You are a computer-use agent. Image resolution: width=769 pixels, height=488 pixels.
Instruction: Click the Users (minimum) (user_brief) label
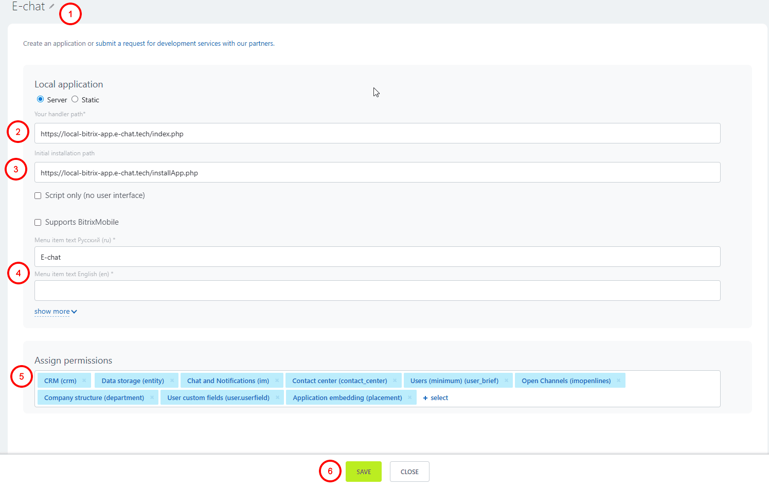(454, 381)
